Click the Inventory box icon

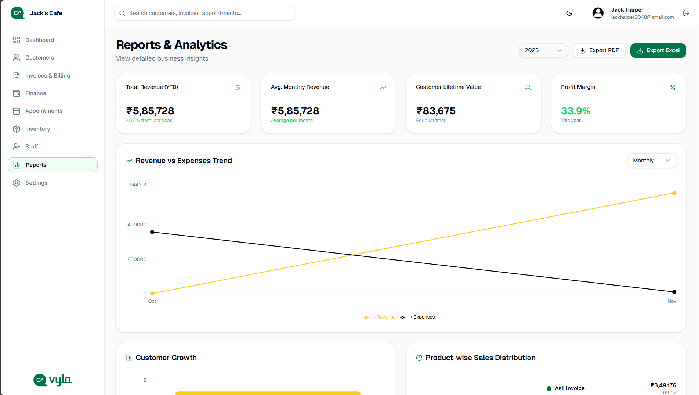(x=17, y=129)
